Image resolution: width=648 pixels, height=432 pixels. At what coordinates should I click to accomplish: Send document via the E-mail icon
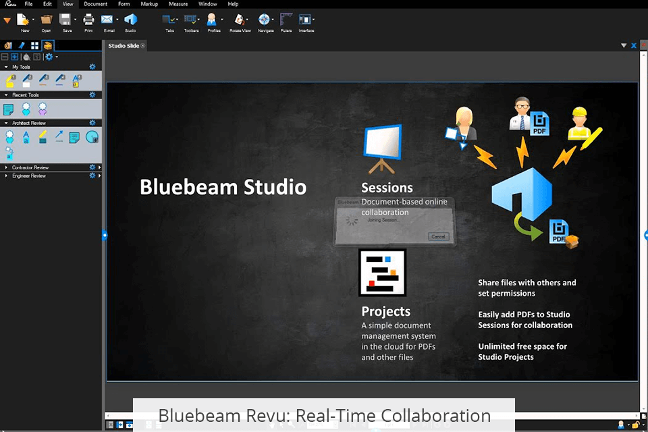(x=107, y=20)
